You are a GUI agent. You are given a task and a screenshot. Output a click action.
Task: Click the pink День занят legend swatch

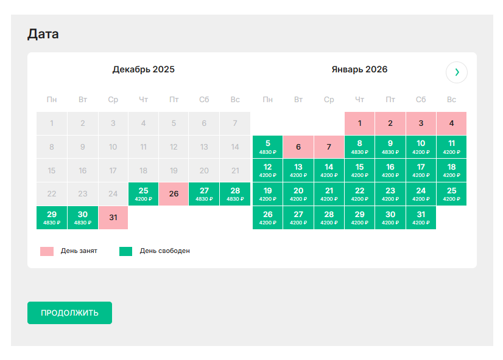click(x=47, y=251)
